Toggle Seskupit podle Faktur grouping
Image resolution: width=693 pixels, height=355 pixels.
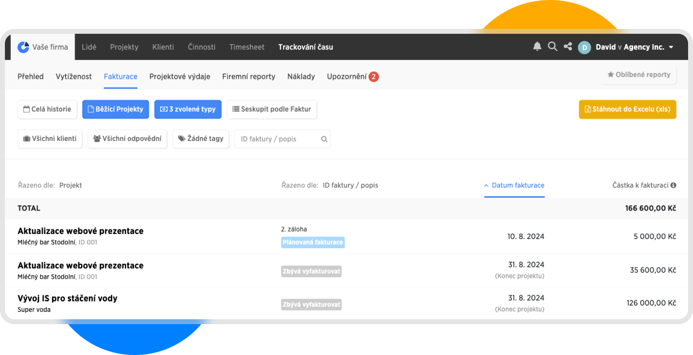coord(272,109)
